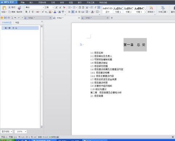Apply character shading icon
The width and height of the screenshot is (175, 141).
[x=60, y=12]
